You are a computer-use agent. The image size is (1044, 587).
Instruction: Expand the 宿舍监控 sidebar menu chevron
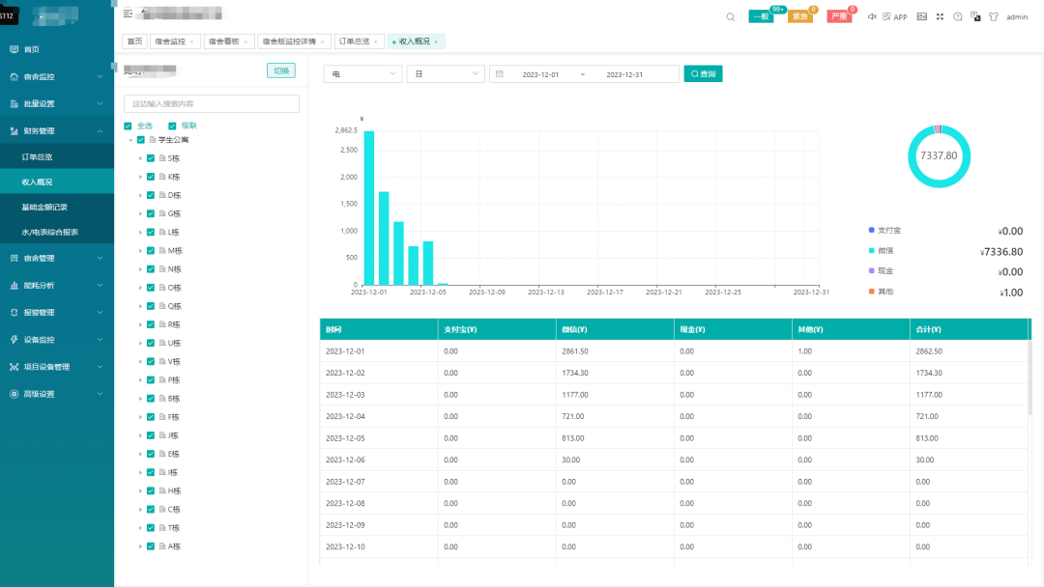tap(100, 76)
